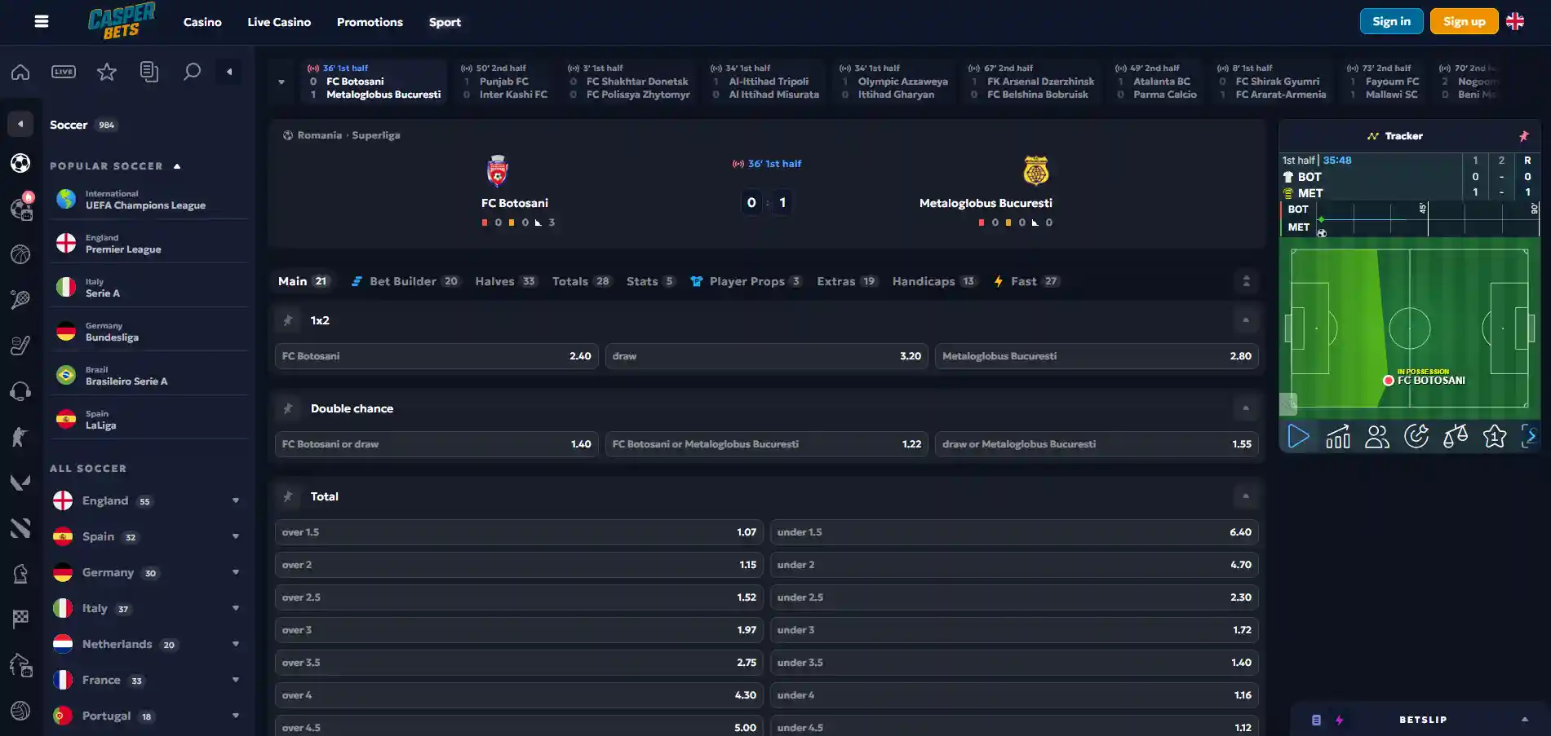Expand the Germany leagues list

point(236,572)
